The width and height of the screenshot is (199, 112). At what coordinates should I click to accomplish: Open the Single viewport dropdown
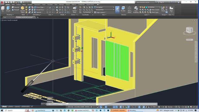[x=100, y=12]
